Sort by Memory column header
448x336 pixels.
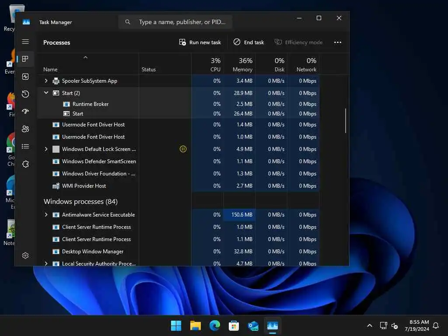pos(239,64)
